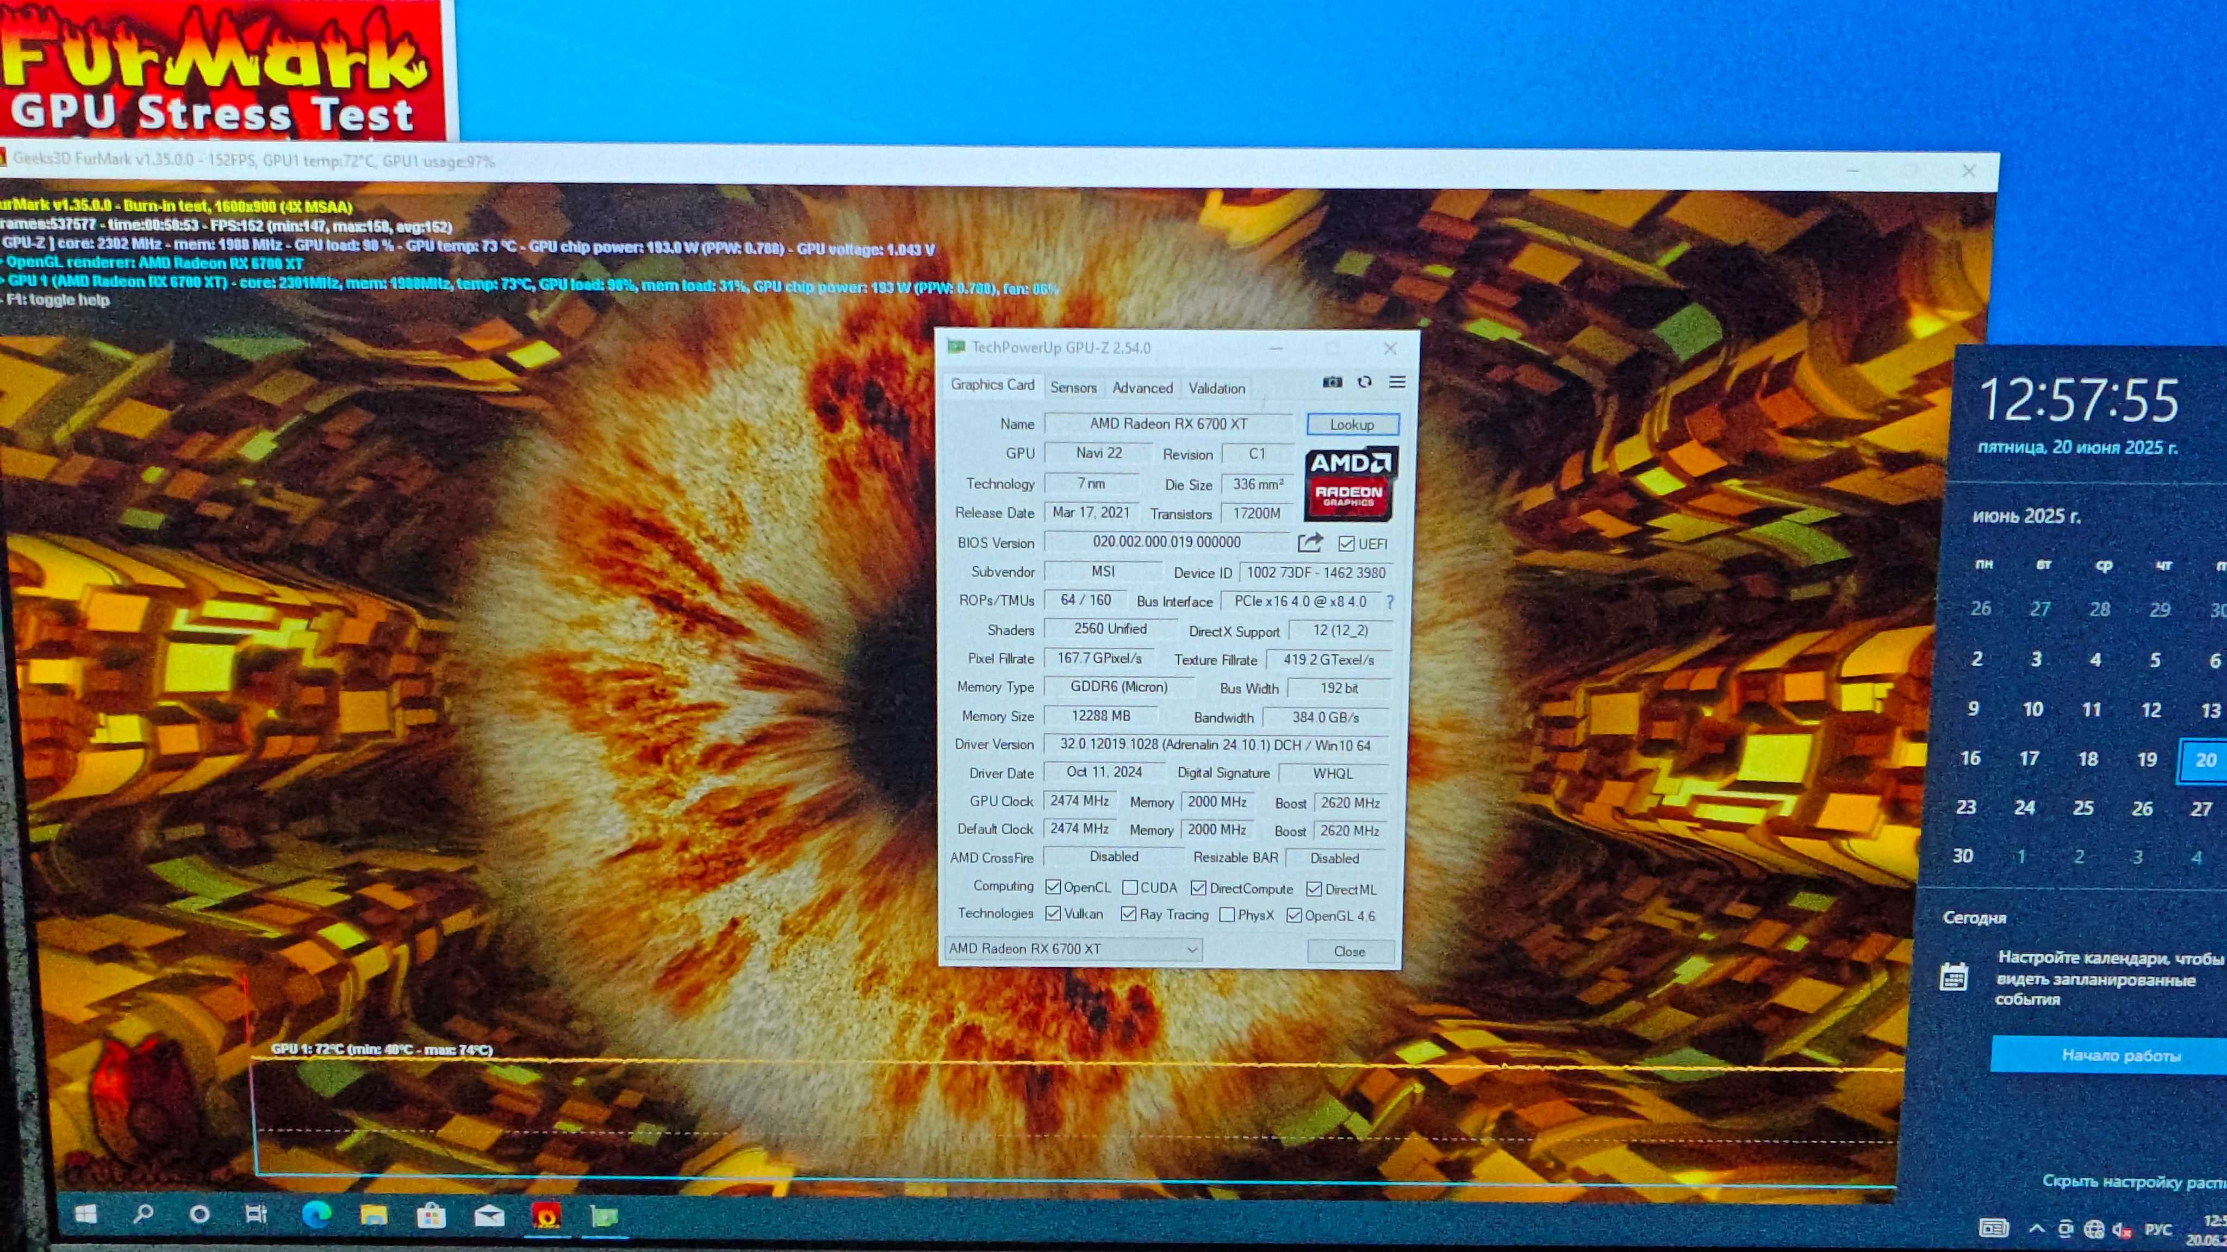Image resolution: width=2227 pixels, height=1252 pixels.
Task: Open Microsoft Store from taskbar
Action: [431, 1217]
